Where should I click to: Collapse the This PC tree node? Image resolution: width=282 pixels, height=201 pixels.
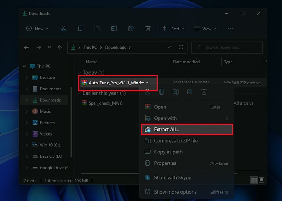click(x=24, y=66)
